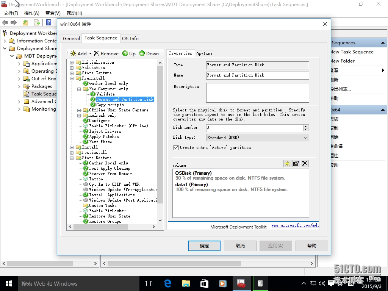388x291 pixels.
Task: Show hidden tray icons with the chevron
Action: point(304,283)
